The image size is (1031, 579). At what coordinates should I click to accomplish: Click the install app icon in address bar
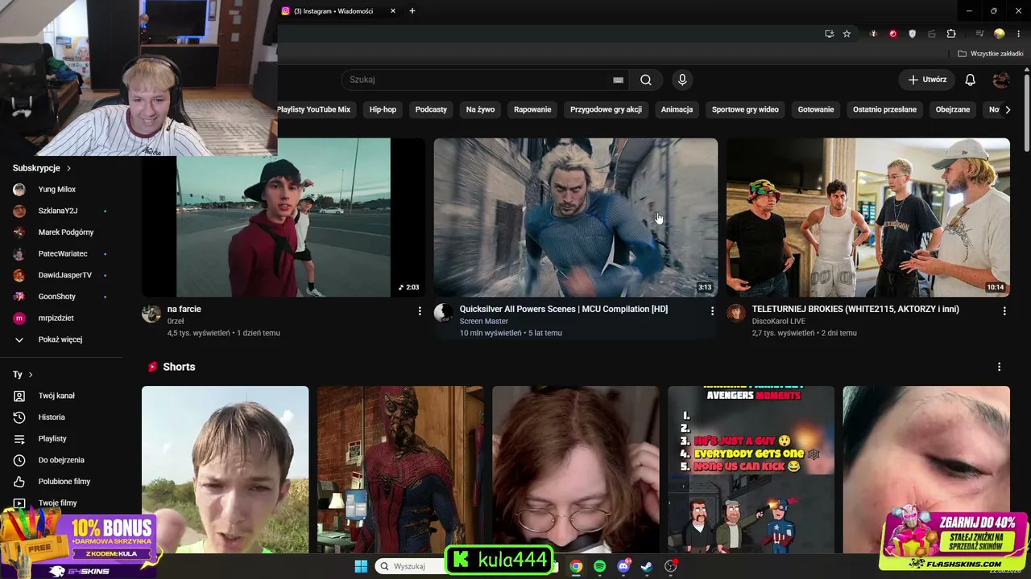coord(829,34)
